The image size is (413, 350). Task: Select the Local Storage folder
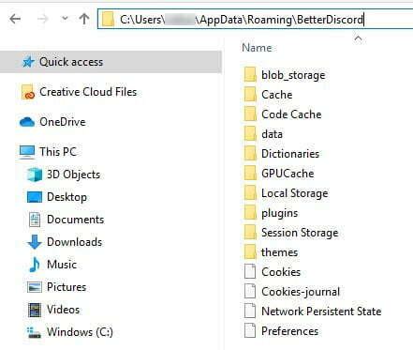(295, 193)
